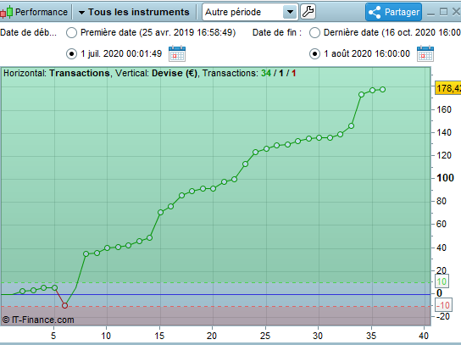This screenshot has width=461, height=345.
Task: Click the bold 100 axis value
Action: click(445, 178)
